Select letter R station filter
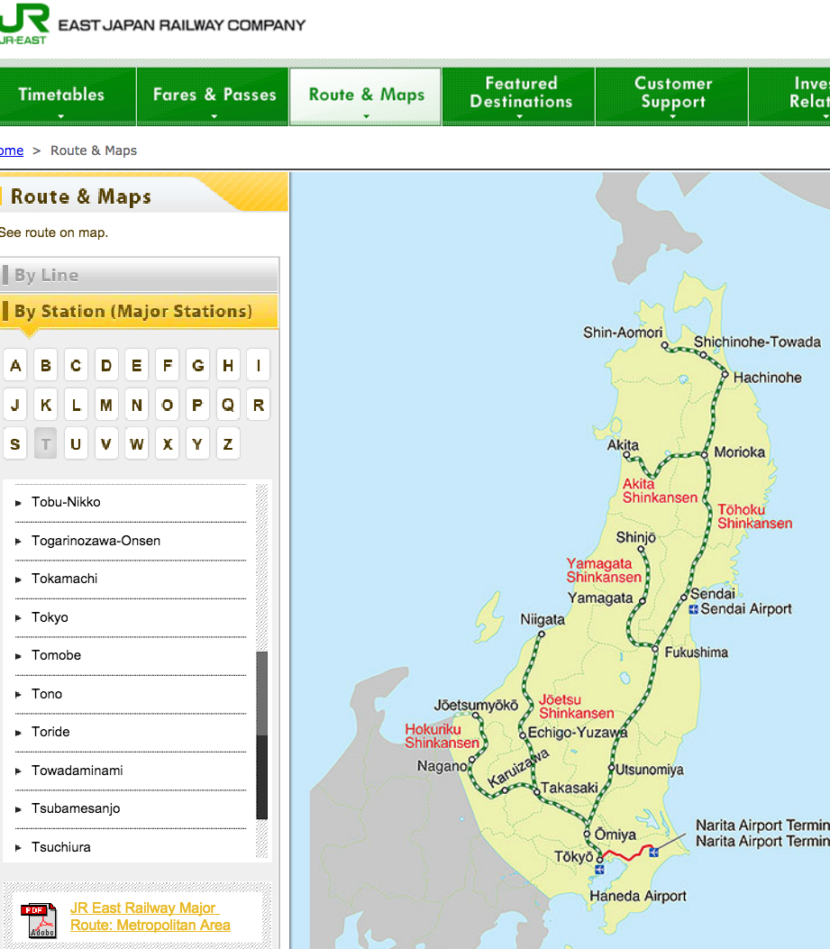This screenshot has height=949, width=830. [x=258, y=405]
